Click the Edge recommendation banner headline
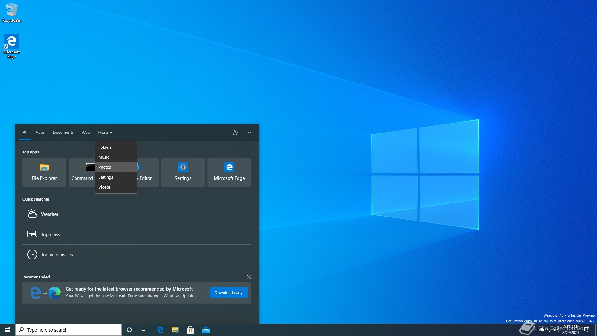597x336 pixels. click(x=129, y=289)
